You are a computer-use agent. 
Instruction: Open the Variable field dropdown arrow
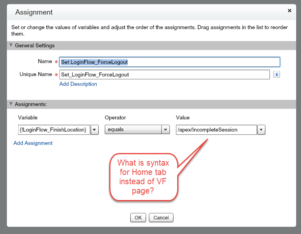point(94,130)
